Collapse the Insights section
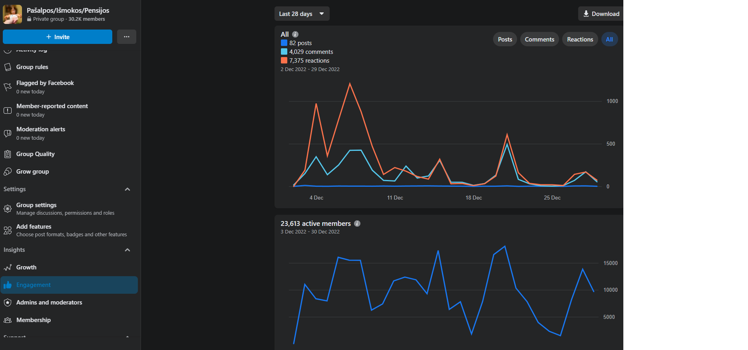748x350 pixels. (127, 250)
